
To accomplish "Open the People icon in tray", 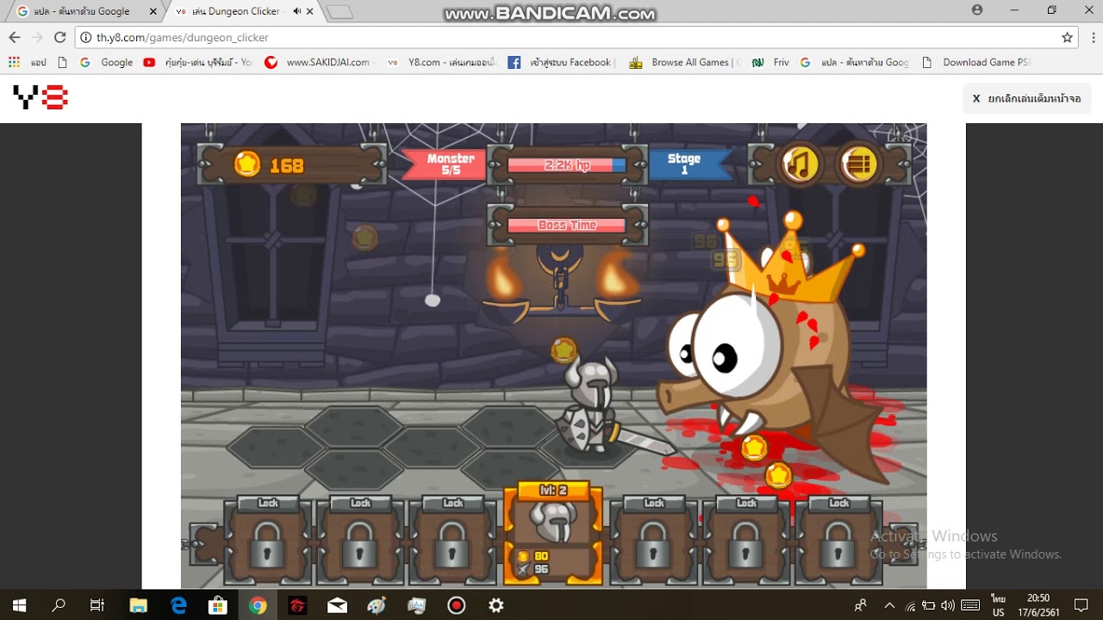I will (860, 605).
